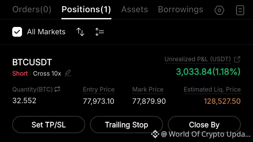This screenshot has height=142, width=253.
Task: Tap the Trailing Stop button
Action: click(126, 125)
